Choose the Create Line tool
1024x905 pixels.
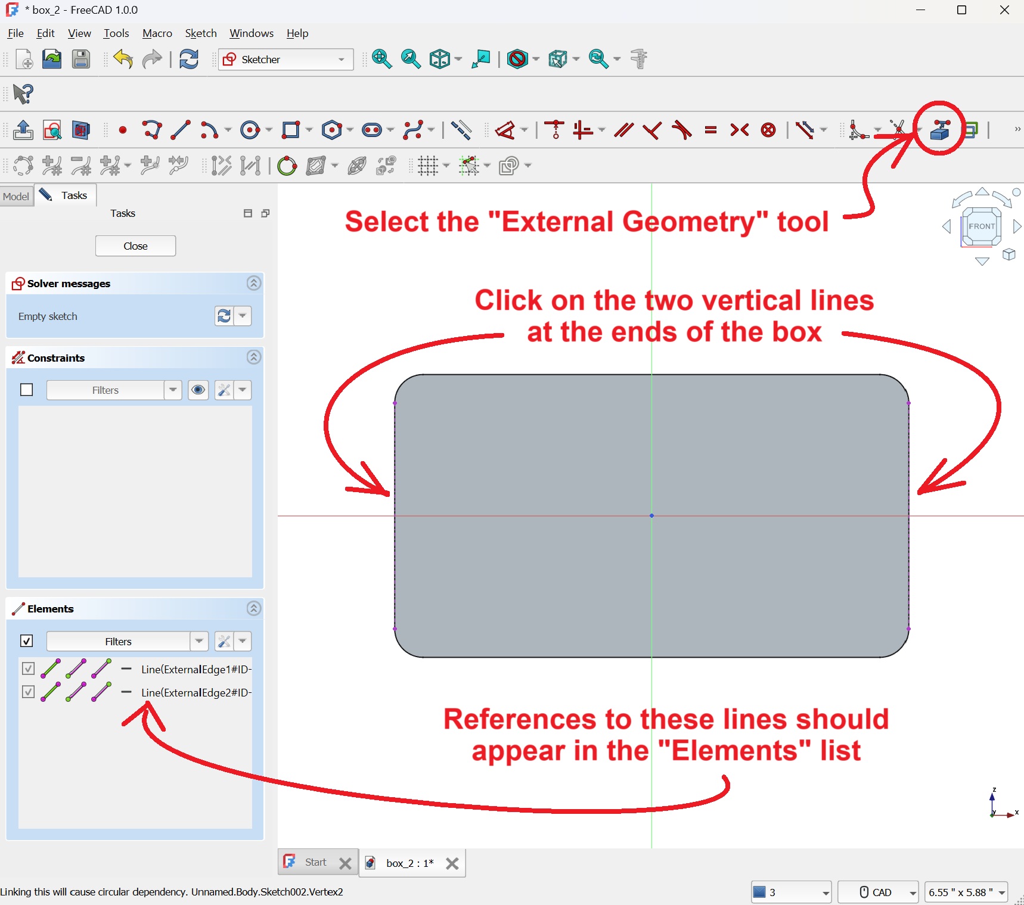point(180,130)
